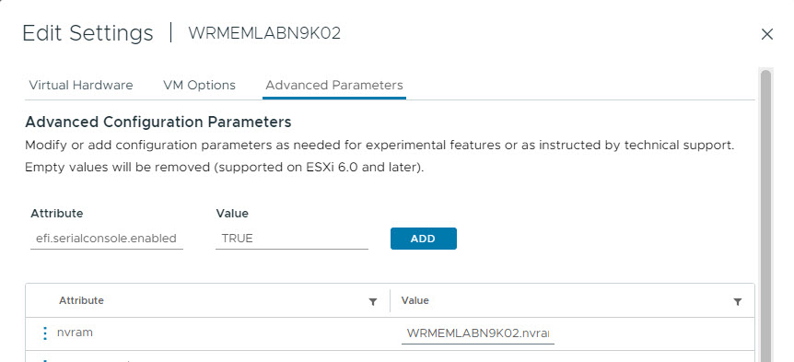Click the Advanced Configuration Parameters heading
Screen dimensions: 794x362
point(158,122)
